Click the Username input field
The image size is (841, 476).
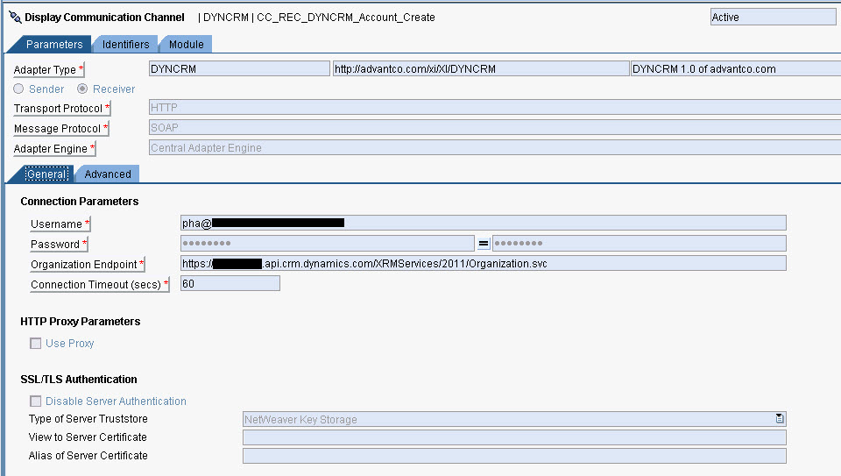pos(484,223)
